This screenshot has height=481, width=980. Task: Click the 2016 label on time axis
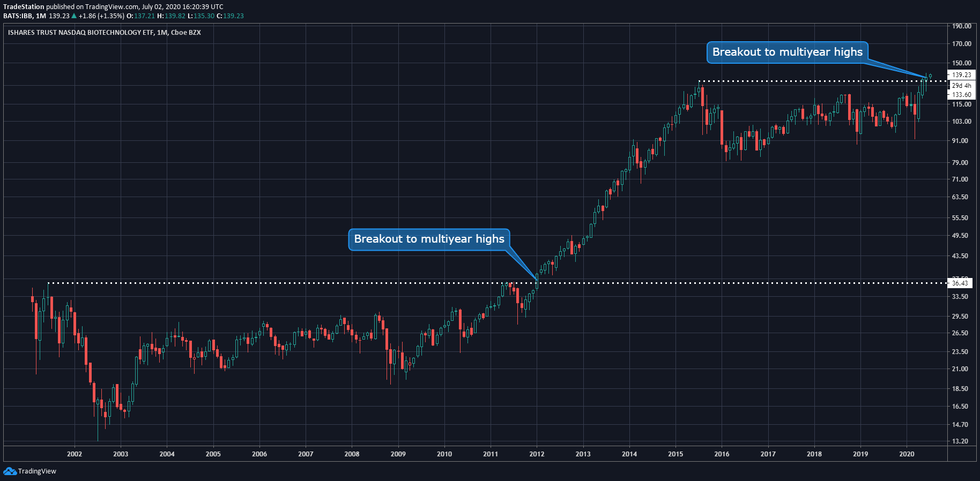pyautogui.click(x=722, y=454)
